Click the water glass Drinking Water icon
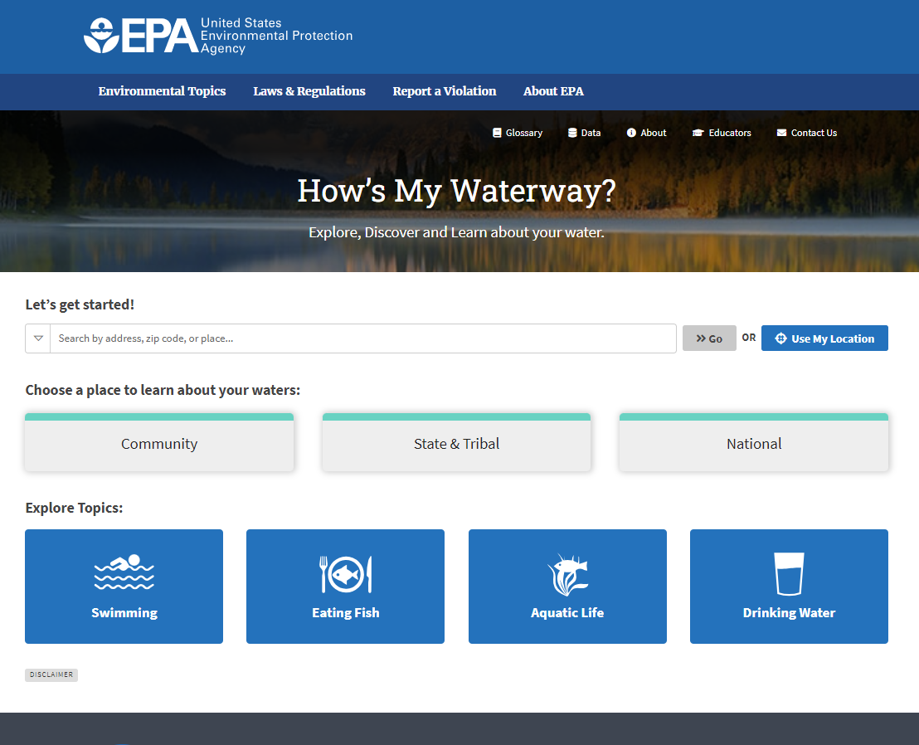Image resolution: width=919 pixels, height=745 pixels. [x=789, y=574]
